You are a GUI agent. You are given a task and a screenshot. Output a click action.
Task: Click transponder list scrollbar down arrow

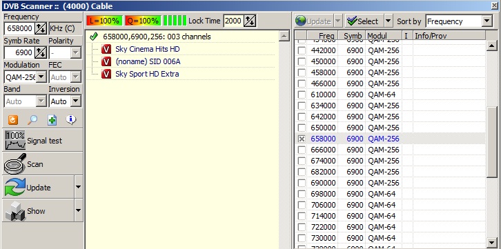491,243
